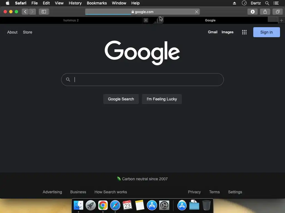285x213 pixels.
Task: Focus the Google search input field
Action: [x=142, y=80]
